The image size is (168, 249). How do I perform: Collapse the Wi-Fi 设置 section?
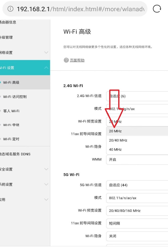25,67
